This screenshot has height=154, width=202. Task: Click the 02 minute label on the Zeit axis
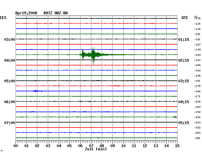[x=37, y=146]
